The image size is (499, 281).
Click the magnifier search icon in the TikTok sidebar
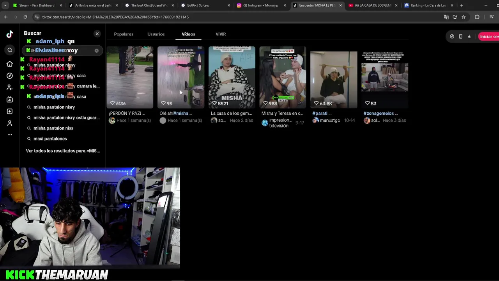(10, 50)
